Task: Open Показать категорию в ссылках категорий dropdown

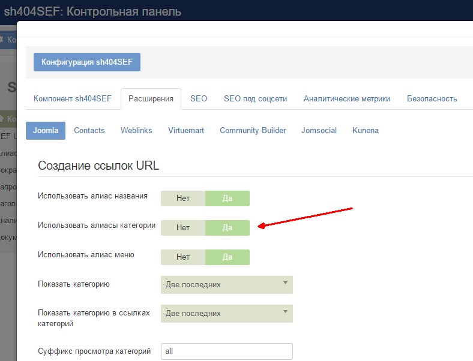Action: (x=226, y=313)
